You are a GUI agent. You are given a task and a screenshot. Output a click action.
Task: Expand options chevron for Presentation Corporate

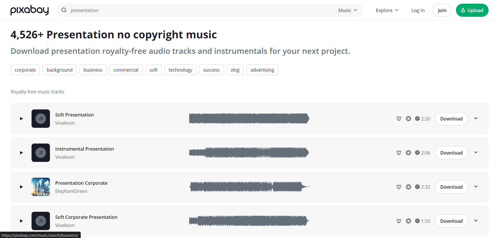[476, 187]
